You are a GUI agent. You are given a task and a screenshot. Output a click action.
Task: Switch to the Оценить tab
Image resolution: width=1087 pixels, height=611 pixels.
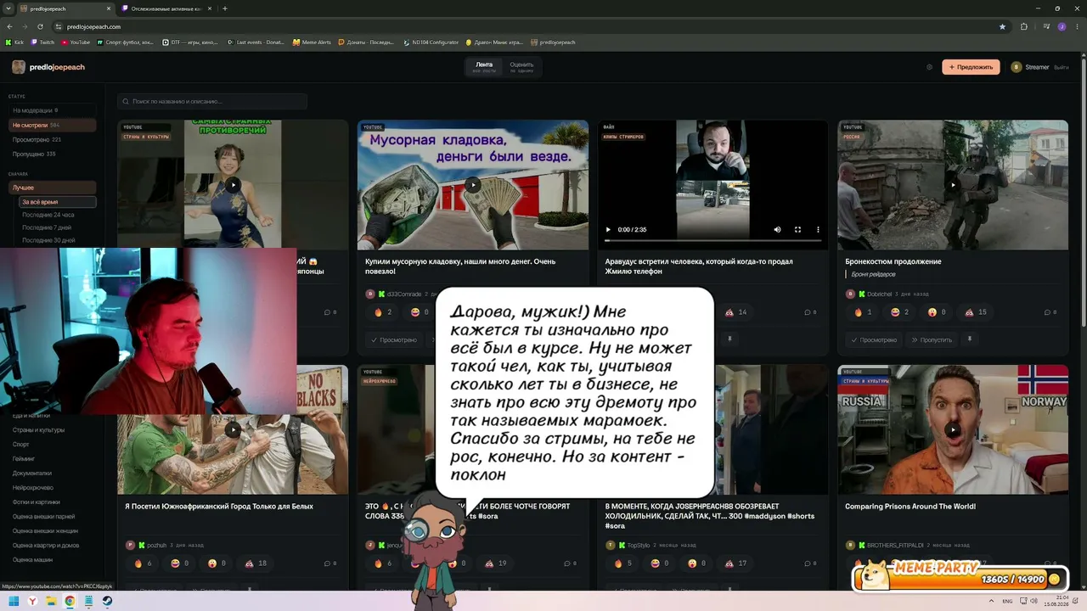[521, 67]
